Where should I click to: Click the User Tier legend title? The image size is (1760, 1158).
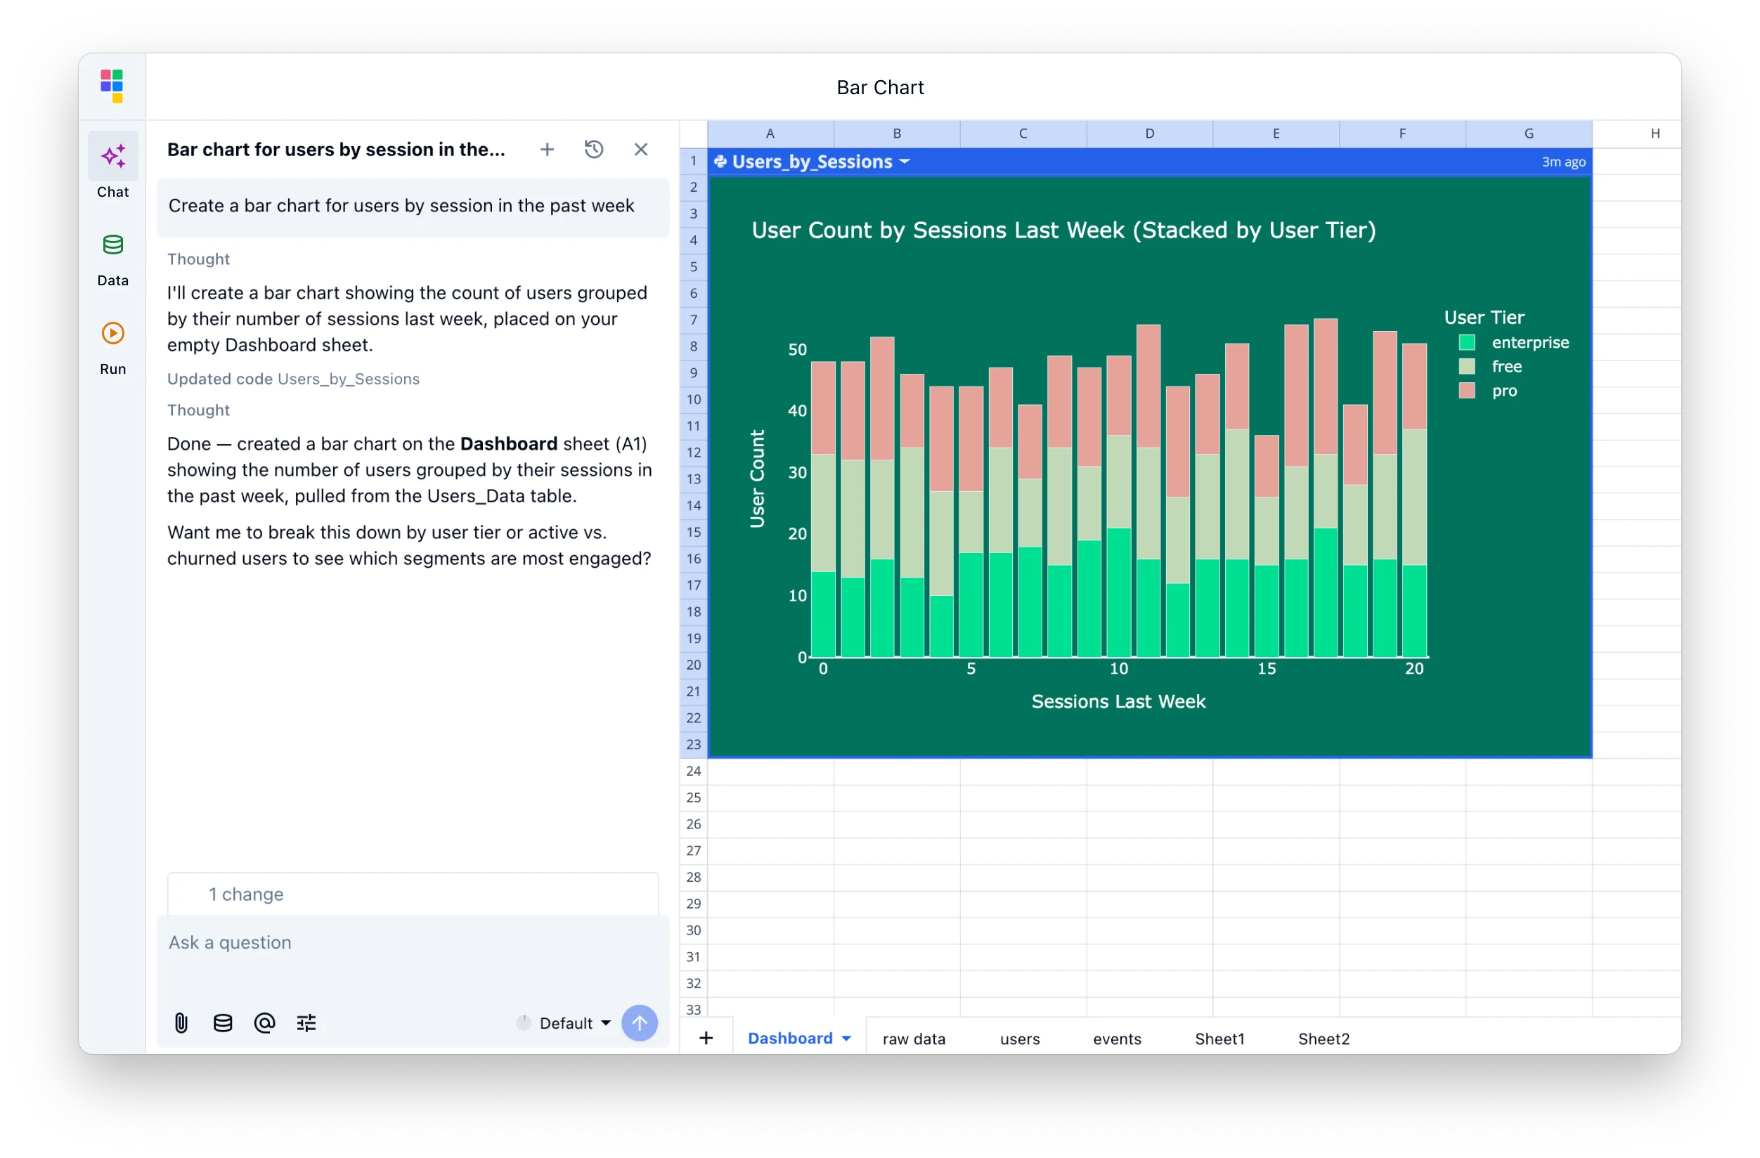point(1484,318)
